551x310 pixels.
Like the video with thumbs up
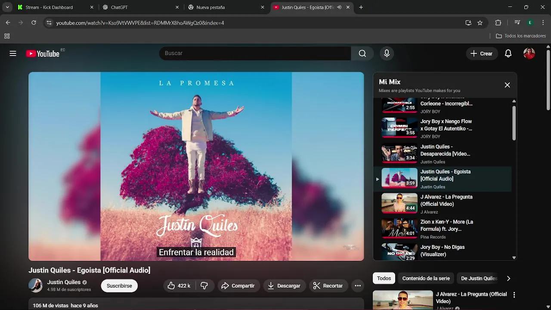[179, 286]
